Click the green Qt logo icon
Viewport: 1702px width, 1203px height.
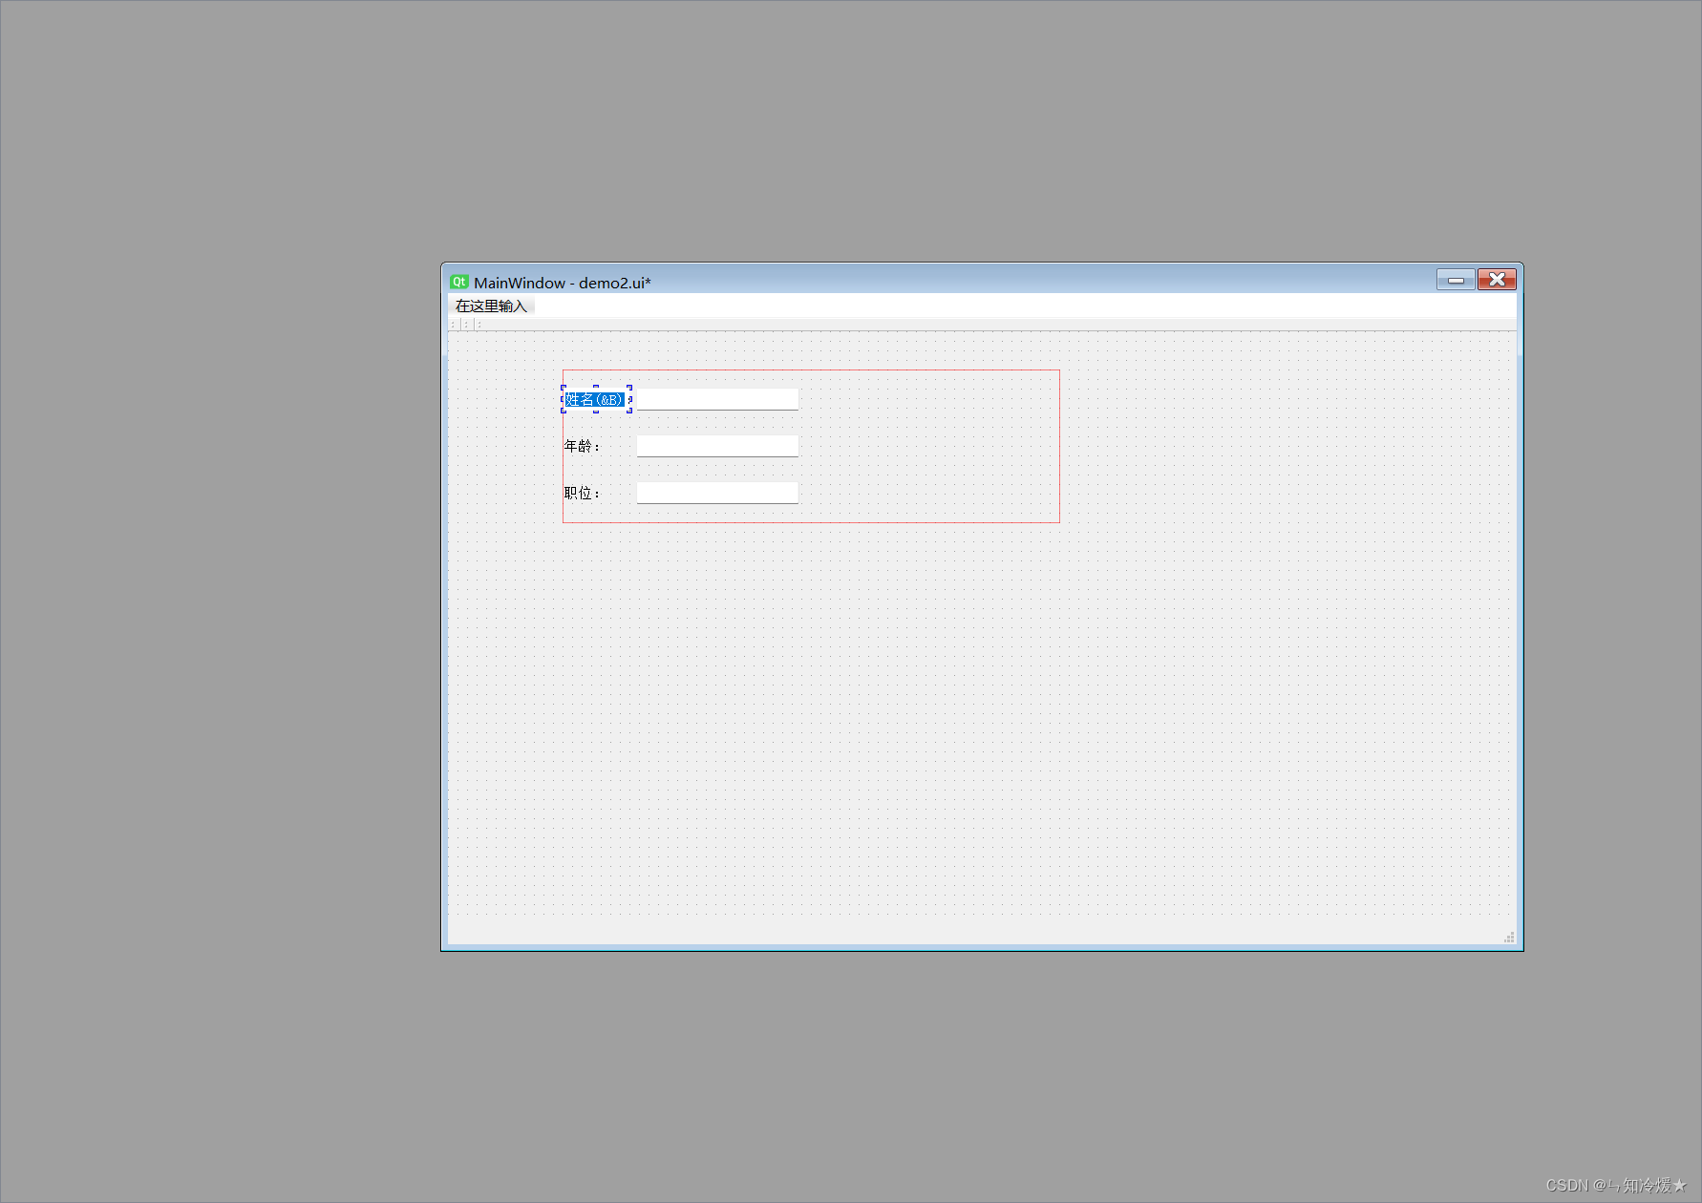tap(458, 282)
